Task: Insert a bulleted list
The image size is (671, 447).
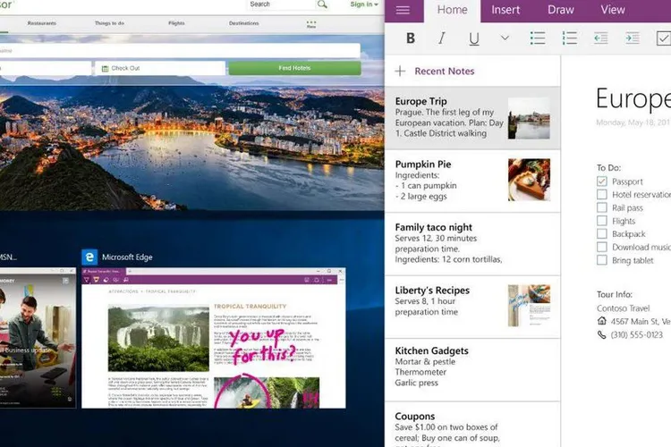Action: [x=538, y=38]
